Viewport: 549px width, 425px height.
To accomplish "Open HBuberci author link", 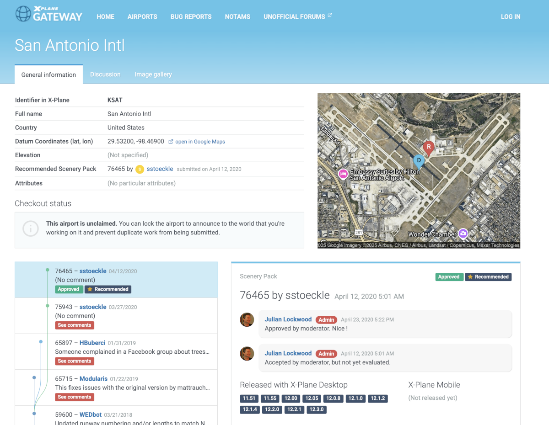I will click(x=92, y=343).
